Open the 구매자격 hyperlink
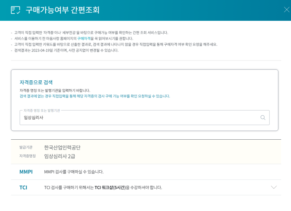 coord(84,38)
